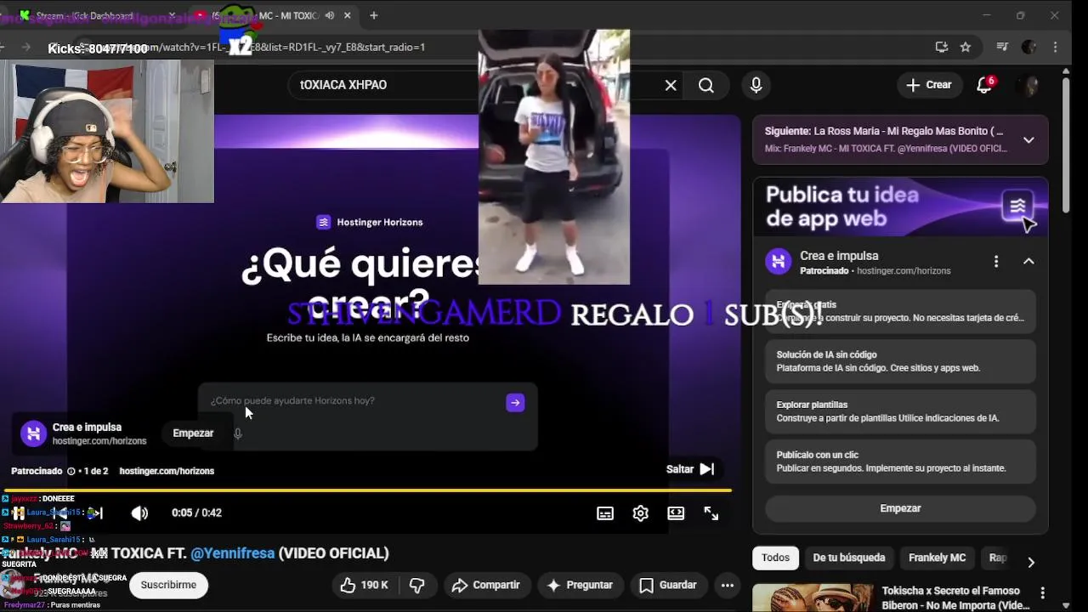Image resolution: width=1088 pixels, height=612 pixels.
Task: Show more filter chips with the arrow
Action: 1030,562
